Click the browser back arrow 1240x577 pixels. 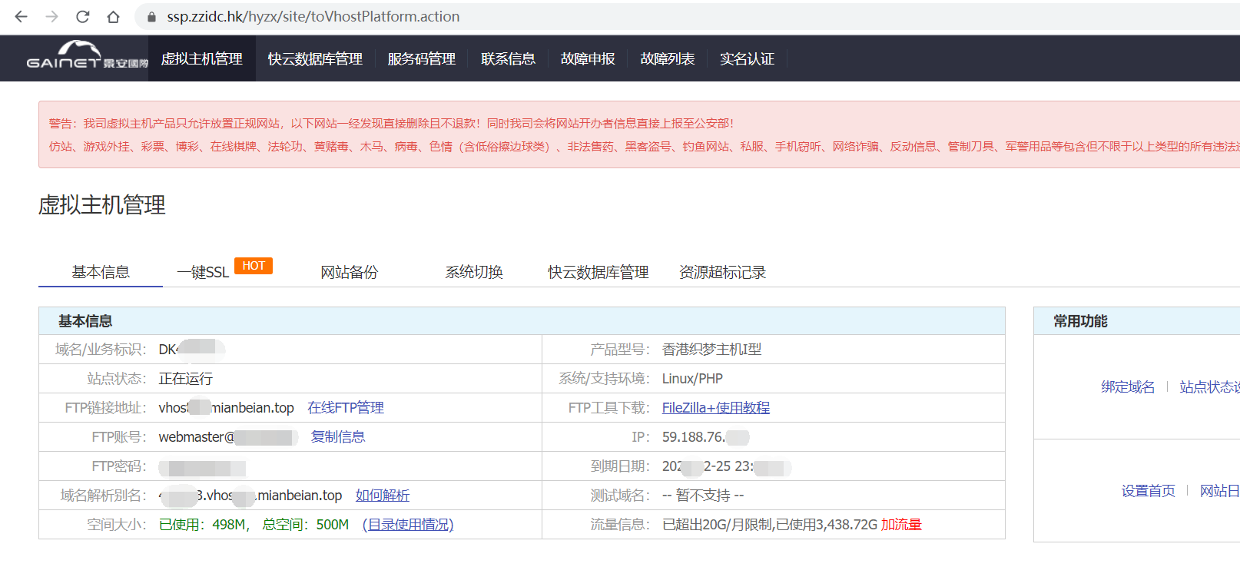click(21, 16)
